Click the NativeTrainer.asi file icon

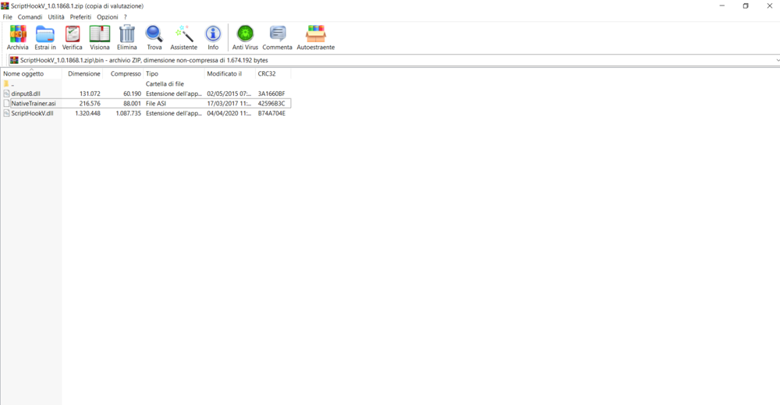click(x=6, y=104)
